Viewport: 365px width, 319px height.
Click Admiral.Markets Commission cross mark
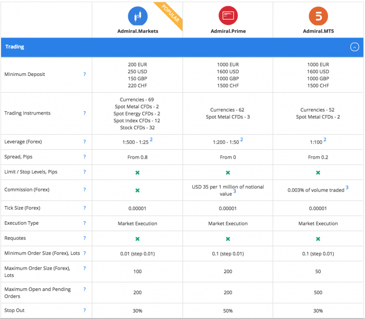click(137, 190)
